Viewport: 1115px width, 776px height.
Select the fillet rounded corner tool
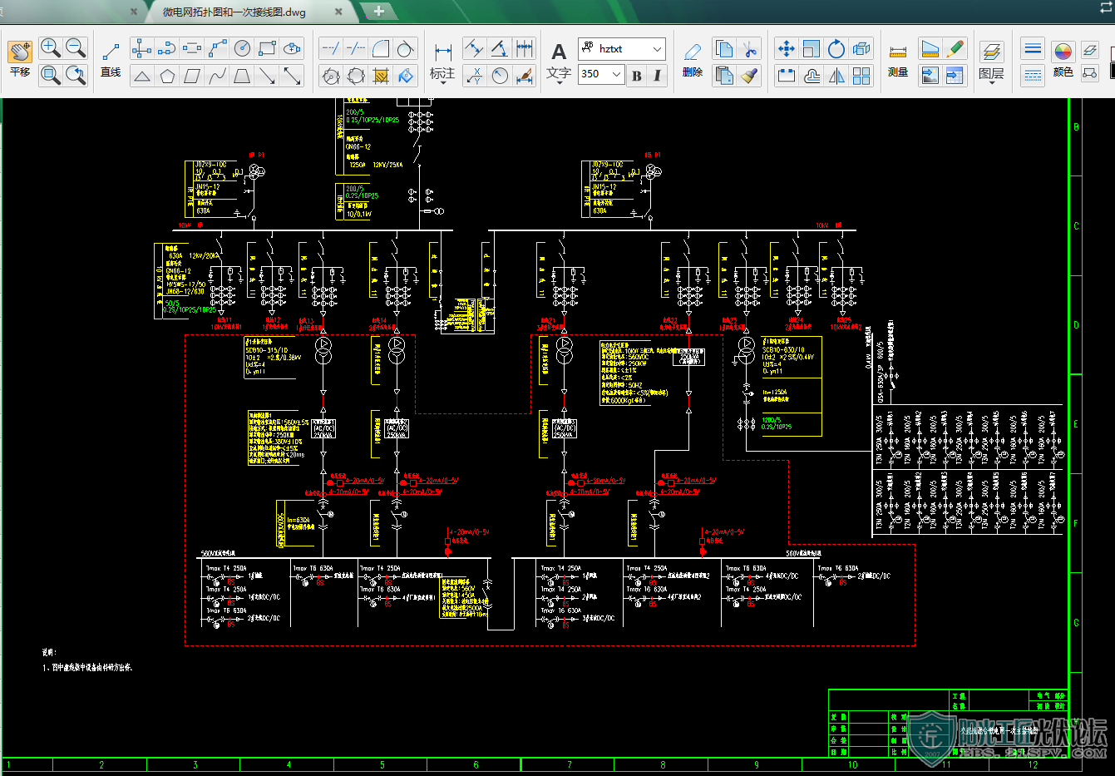point(380,48)
